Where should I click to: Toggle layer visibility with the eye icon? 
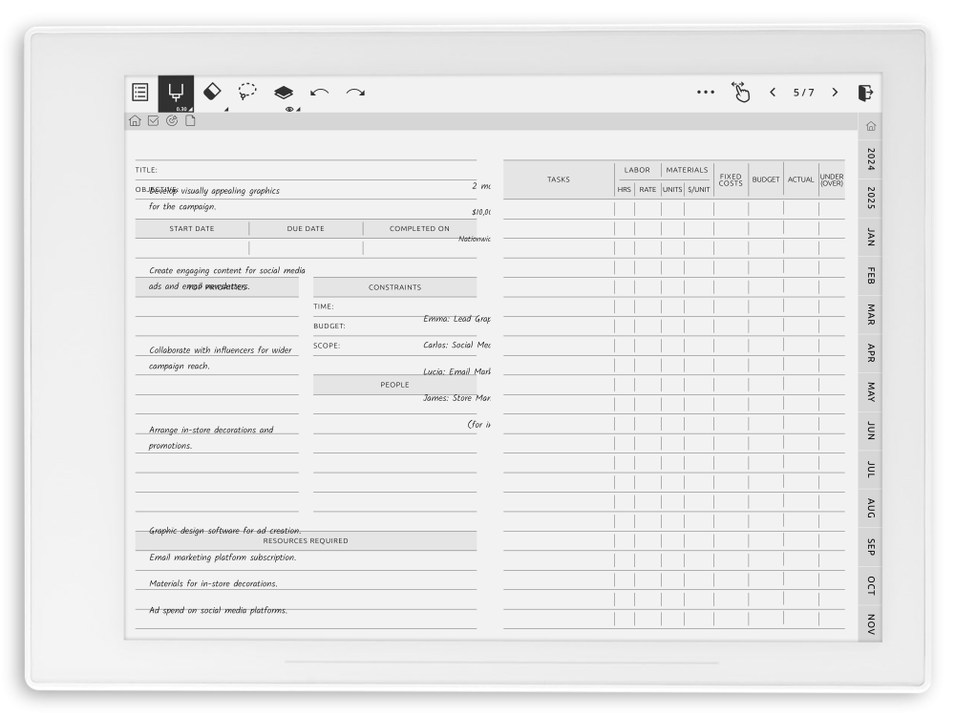289,109
